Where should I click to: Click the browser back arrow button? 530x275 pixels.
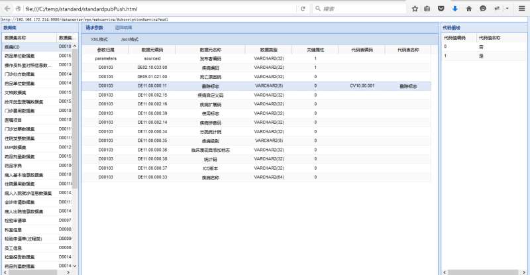point(8,9)
